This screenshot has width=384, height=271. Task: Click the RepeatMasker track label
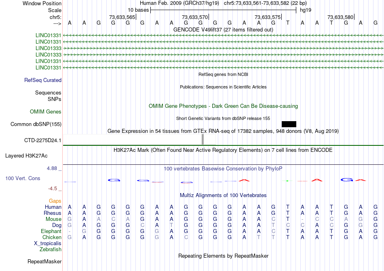coord(44,261)
